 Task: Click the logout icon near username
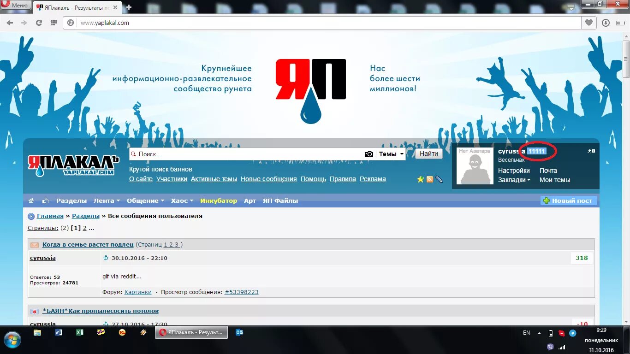click(x=591, y=151)
